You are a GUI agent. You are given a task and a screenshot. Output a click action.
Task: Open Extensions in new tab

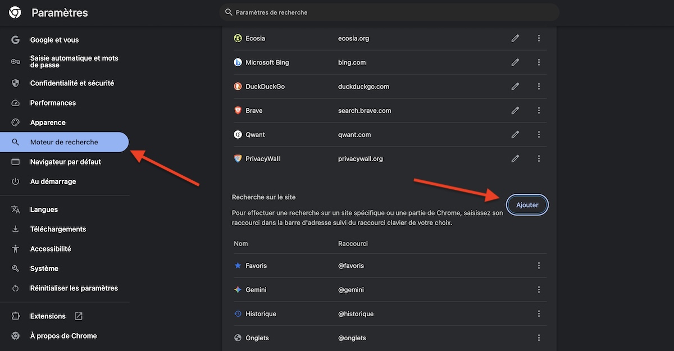pos(48,316)
